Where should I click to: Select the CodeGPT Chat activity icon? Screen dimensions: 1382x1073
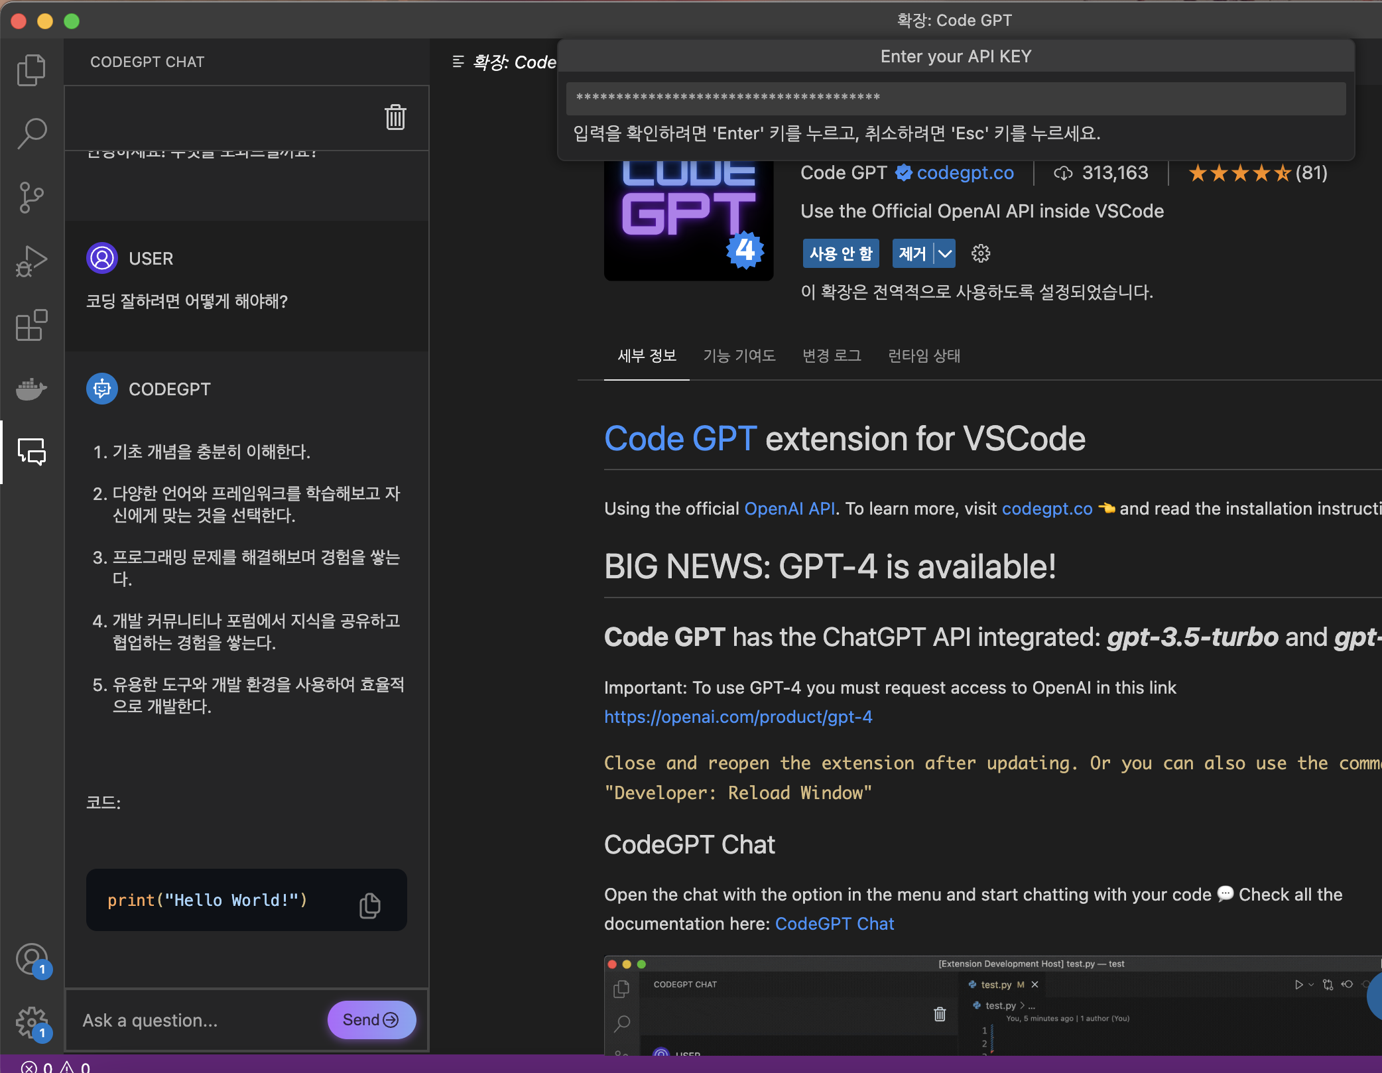31,452
